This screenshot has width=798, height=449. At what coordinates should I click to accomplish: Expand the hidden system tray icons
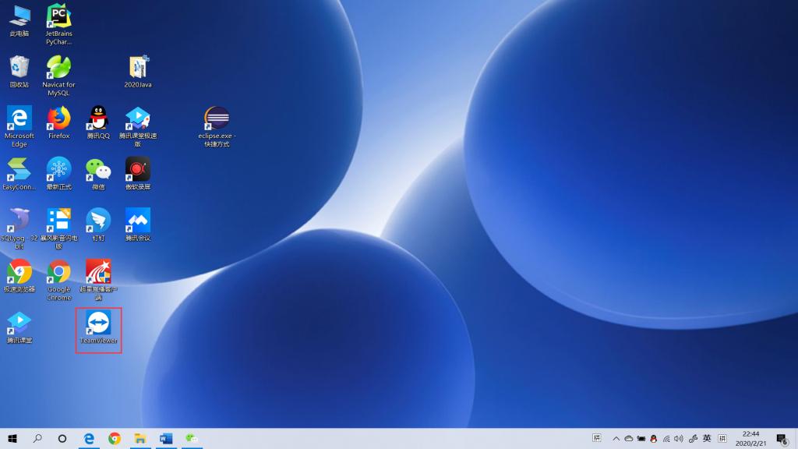[x=616, y=438]
